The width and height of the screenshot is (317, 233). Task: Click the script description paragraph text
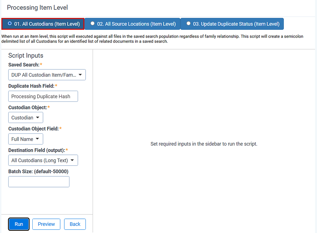[152, 39]
